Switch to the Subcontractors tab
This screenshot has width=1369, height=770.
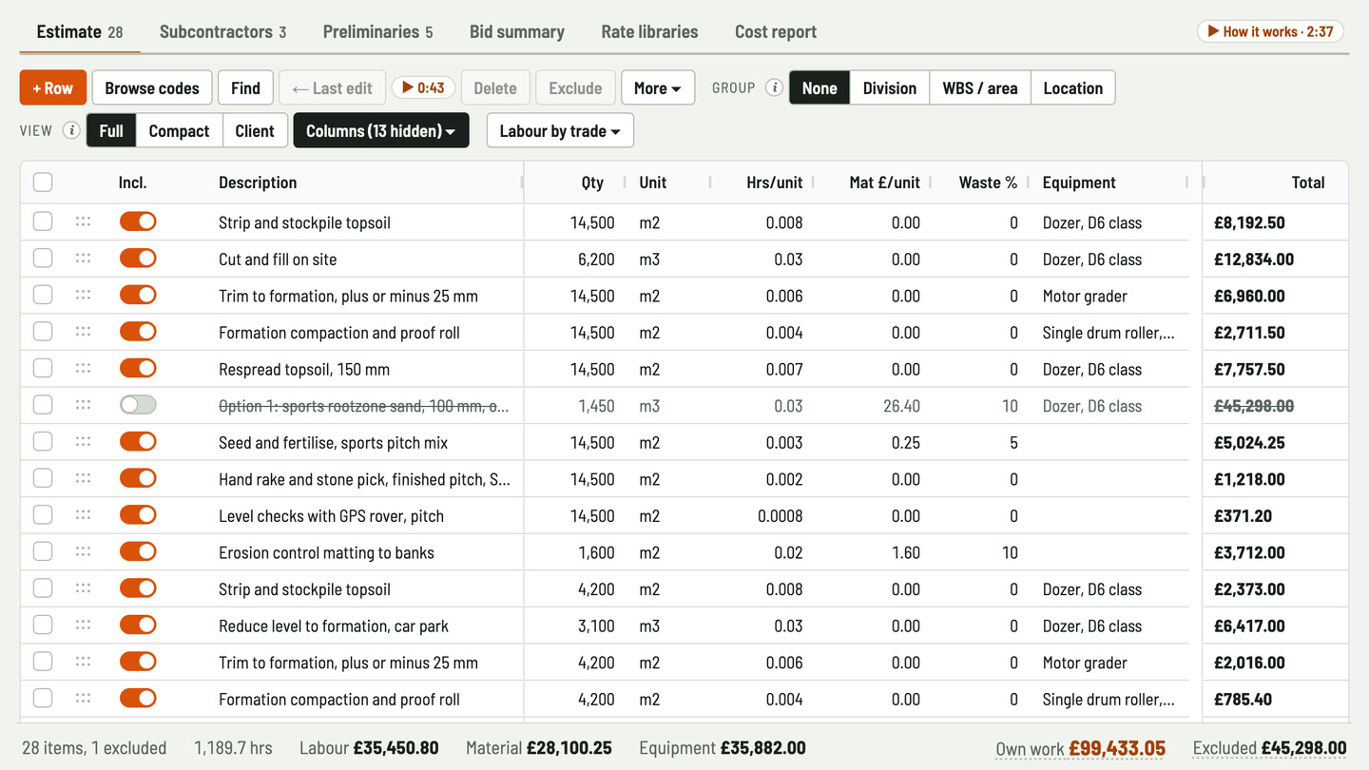coord(222,31)
